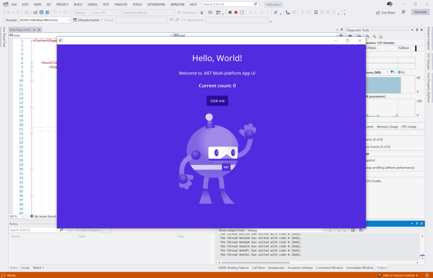Click the 'Click me' button in app window
Image resolution: width=433 pixels, height=278 pixels.
(218, 101)
